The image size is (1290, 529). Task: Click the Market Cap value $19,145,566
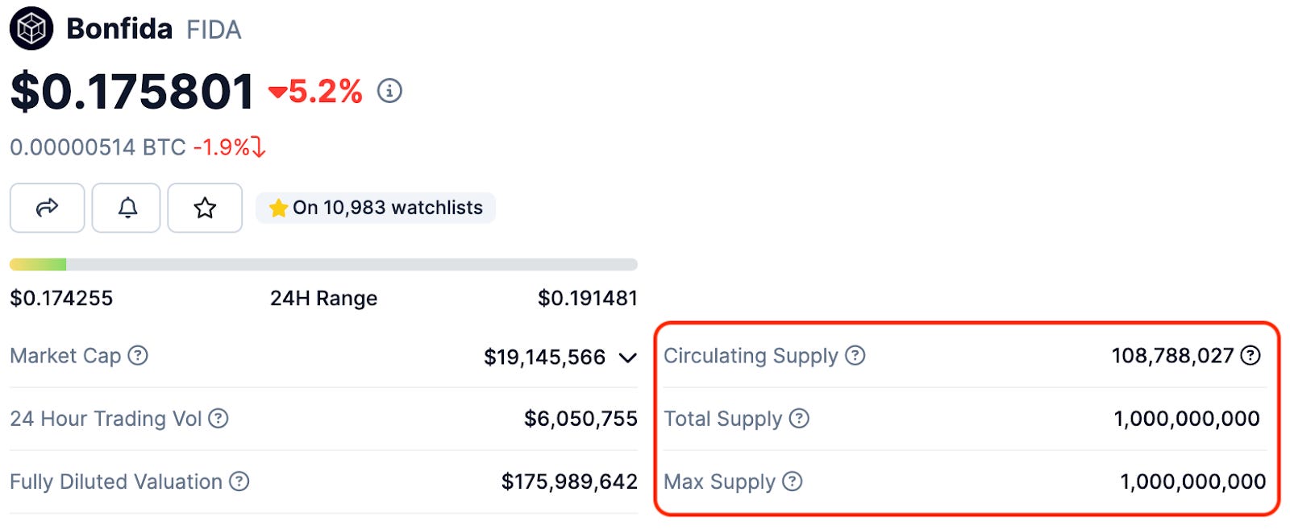tap(544, 357)
